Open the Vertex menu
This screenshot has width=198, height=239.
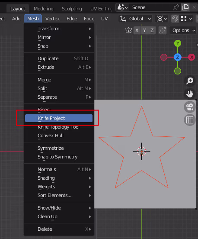(x=52, y=19)
